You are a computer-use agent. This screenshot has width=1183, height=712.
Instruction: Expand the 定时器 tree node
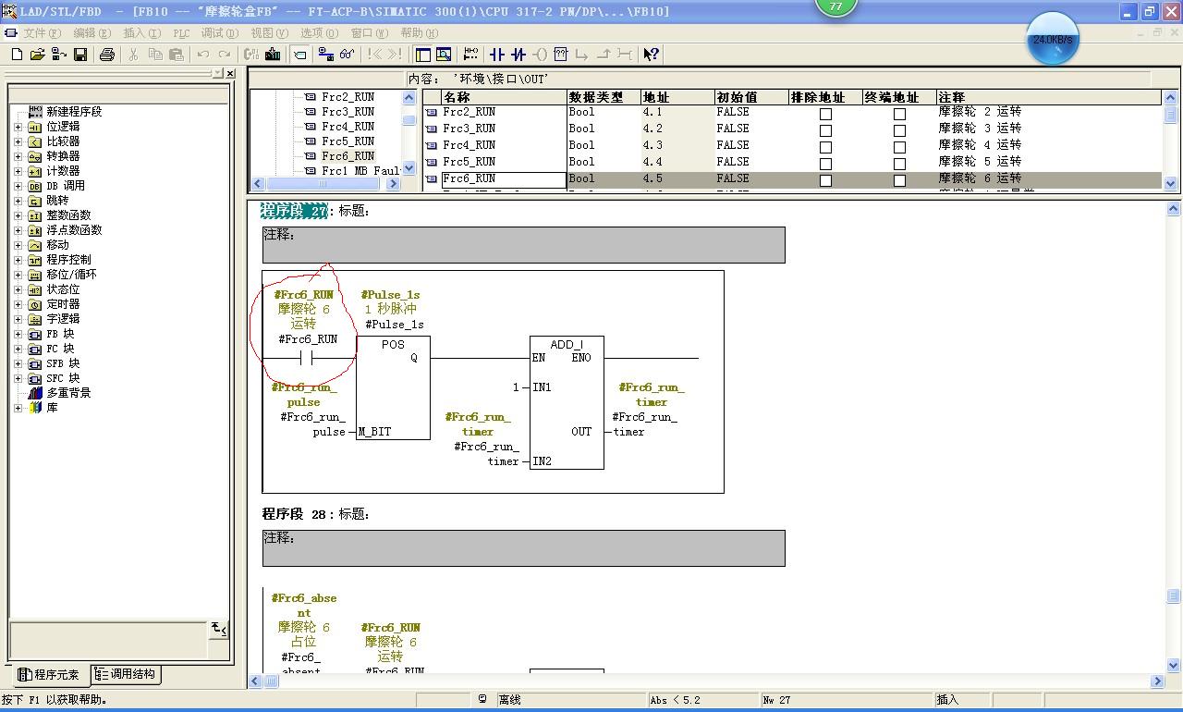[x=18, y=304]
